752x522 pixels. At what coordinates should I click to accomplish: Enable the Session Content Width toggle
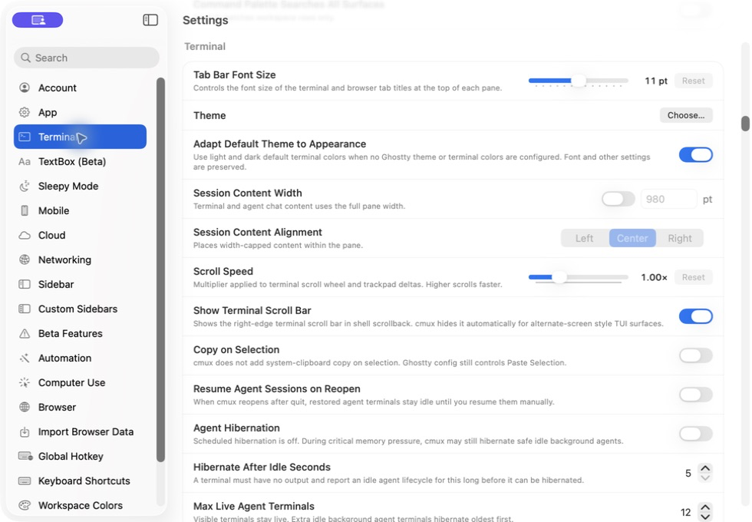(x=618, y=199)
